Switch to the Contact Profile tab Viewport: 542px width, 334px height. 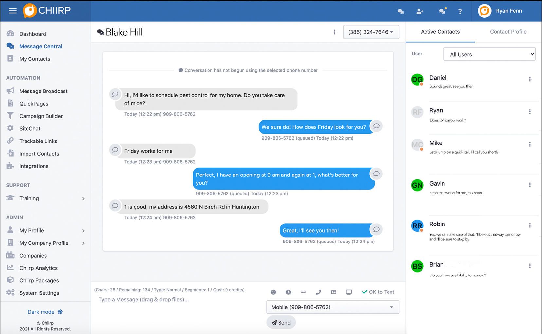click(x=508, y=32)
